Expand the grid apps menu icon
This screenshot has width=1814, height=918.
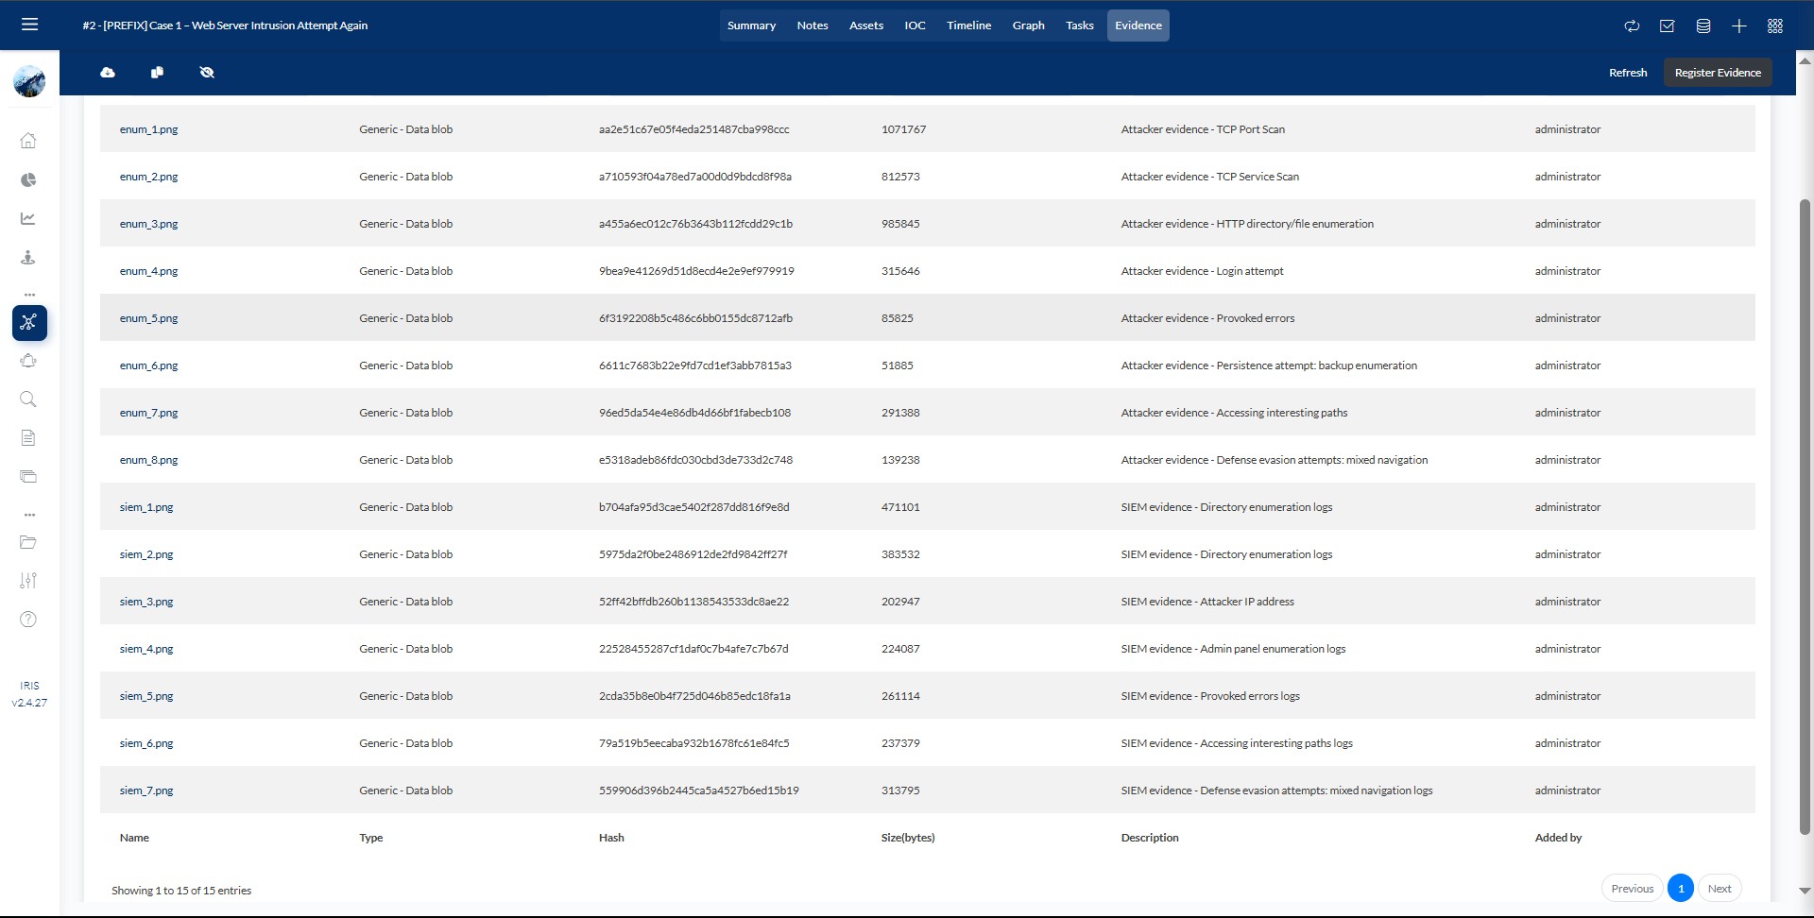1774,25
